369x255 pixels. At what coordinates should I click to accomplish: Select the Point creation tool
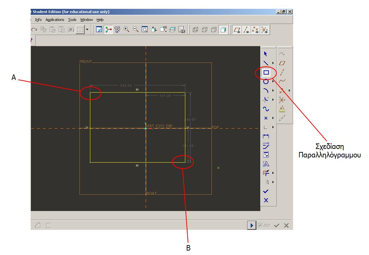click(266, 118)
